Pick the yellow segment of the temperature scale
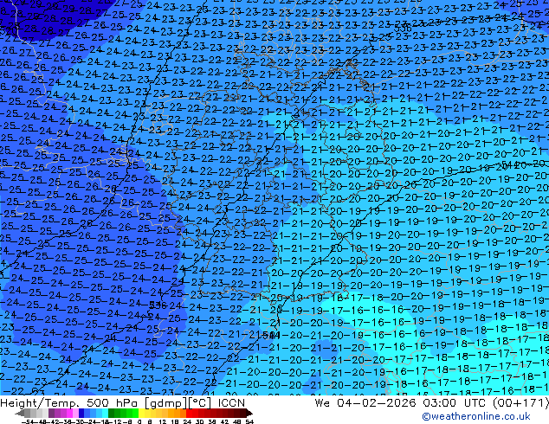Image resolution: width=549 pixels, height=424 pixels. 141,413
